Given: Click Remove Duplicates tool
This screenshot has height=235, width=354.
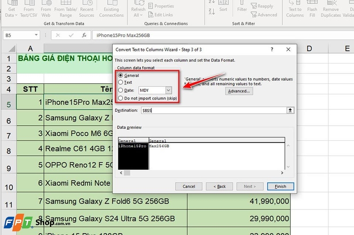Looking at the screenshot, I should click(x=331, y=9).
